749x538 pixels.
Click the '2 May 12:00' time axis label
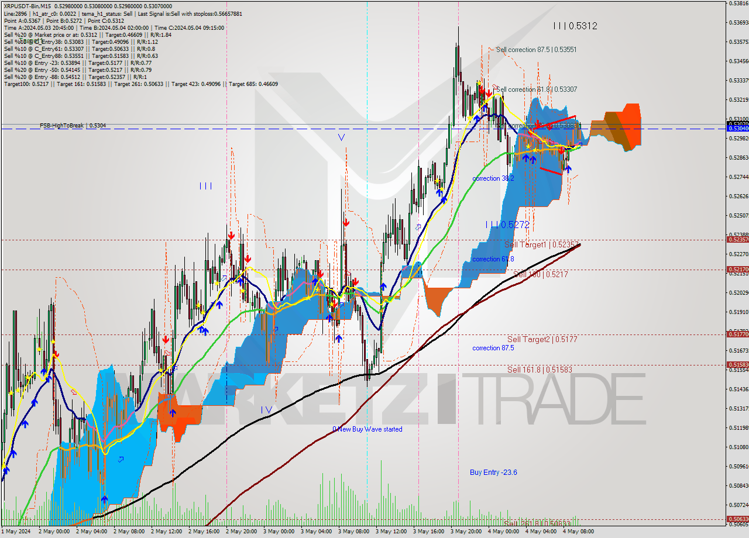pos(166,532)
